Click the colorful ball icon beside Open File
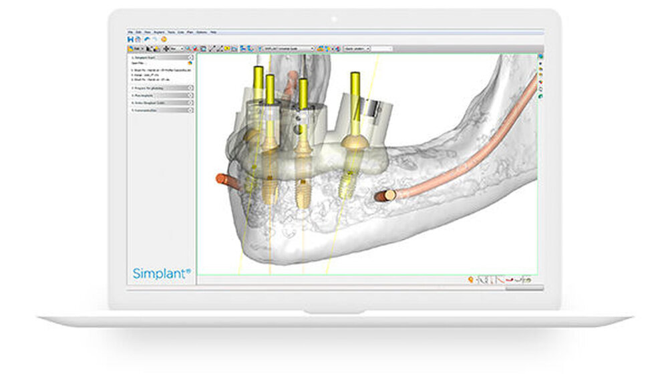668x376 pixels. [190, 63]
